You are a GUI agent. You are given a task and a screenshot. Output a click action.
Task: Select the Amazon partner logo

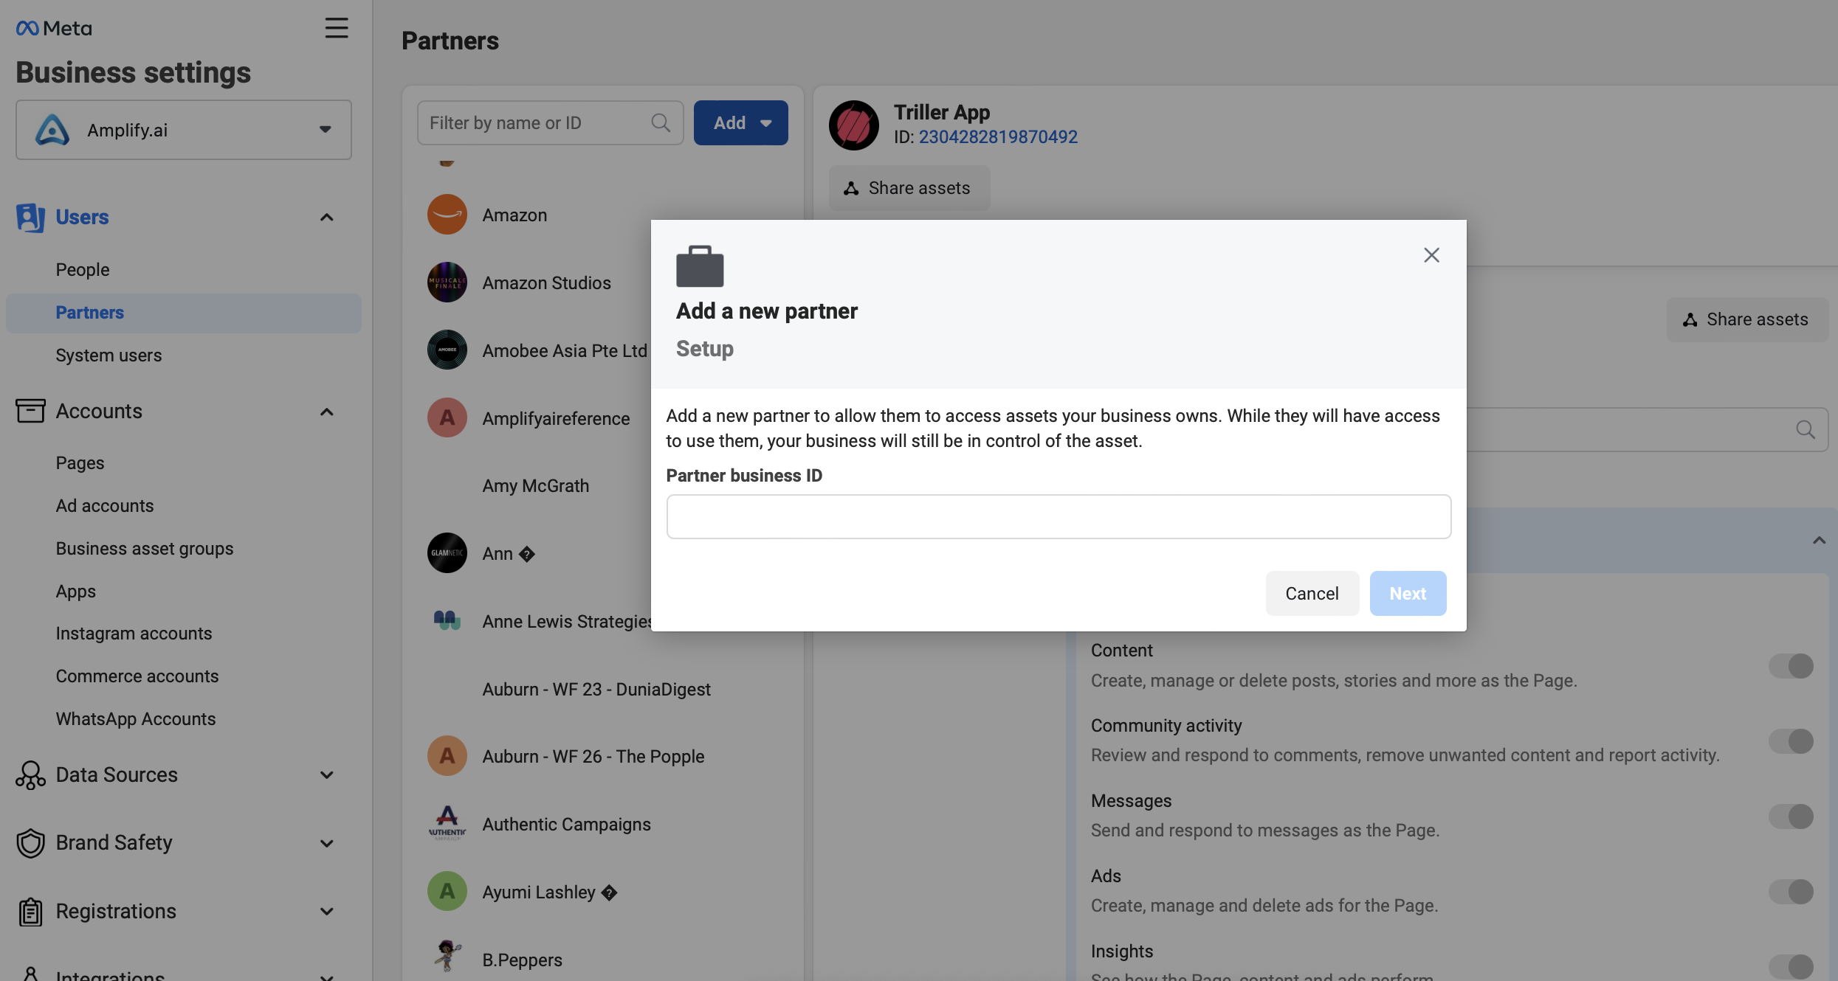447,215
